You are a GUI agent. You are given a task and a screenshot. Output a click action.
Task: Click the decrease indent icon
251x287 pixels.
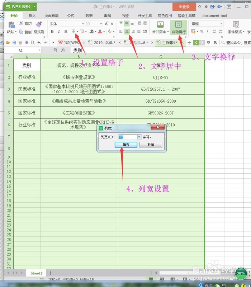139,23
